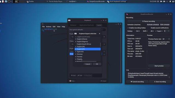Click Activate schedule button
This screenshot has width=175, height=98.
tap(153, 25)
